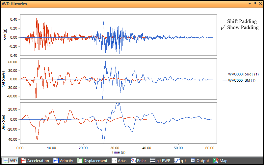
Task: Click the Velocity plot icon
Action: click(x=56, y=161)
